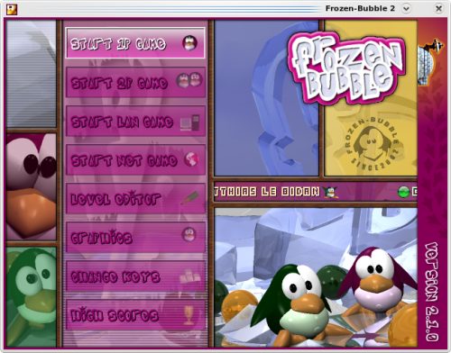451x353 pixels.
Task: Open Start LAN Game
Action: click(135, 121)
